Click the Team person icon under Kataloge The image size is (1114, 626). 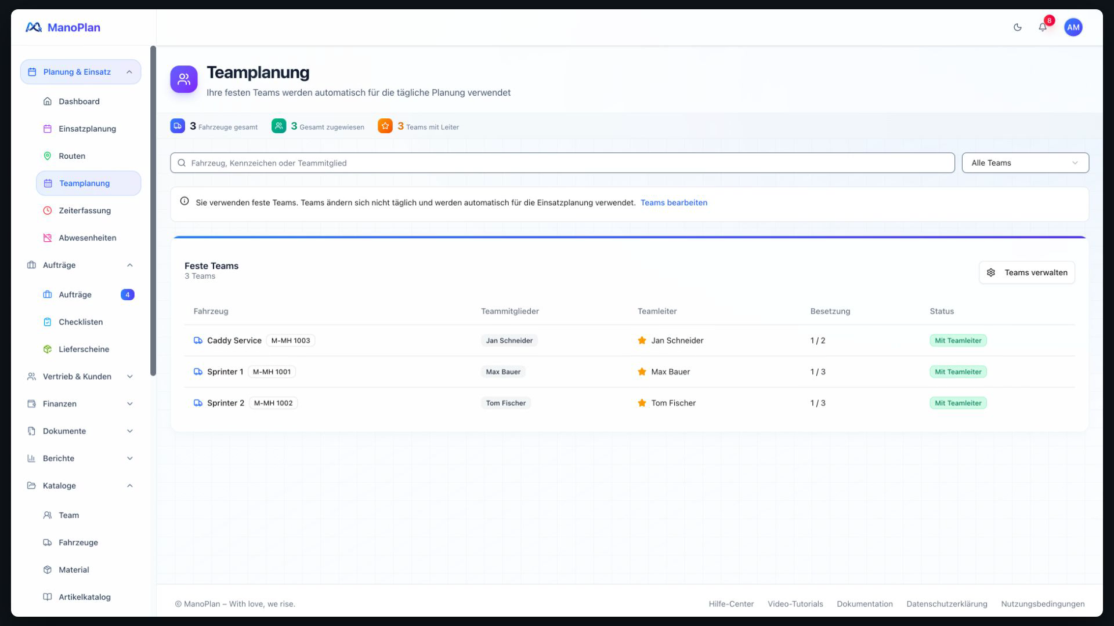tap(48, 515)
